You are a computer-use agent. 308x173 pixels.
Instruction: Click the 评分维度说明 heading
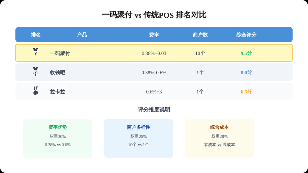click(154, 110)
